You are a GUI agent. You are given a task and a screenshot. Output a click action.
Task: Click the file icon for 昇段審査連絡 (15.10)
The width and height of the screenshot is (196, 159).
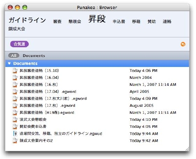pos(15,71)
